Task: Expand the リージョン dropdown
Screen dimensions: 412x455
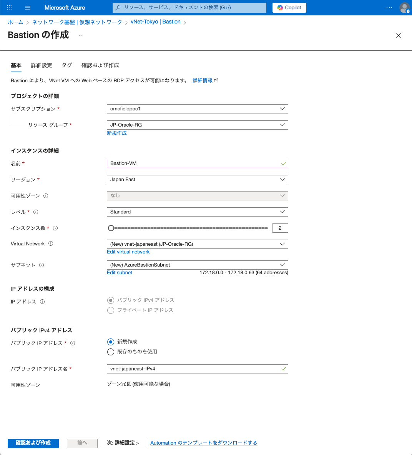Action: (198, 180)
